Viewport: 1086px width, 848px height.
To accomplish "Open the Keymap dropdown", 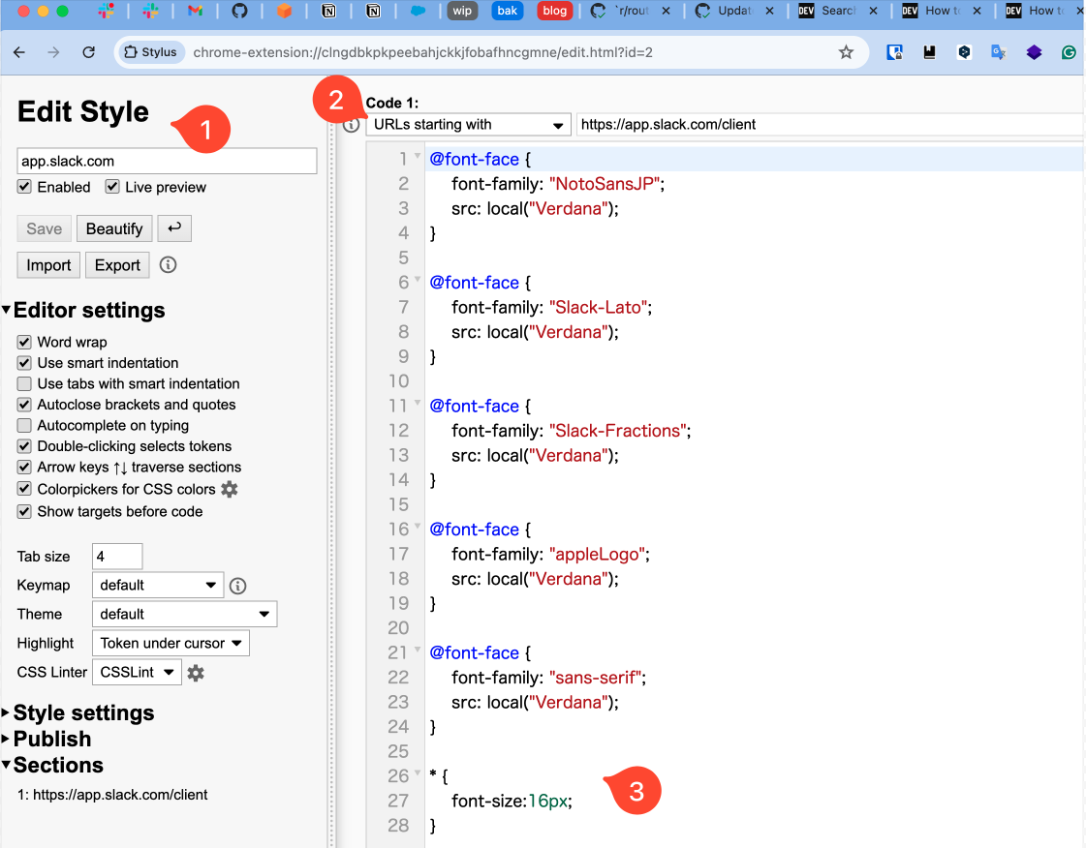I will coord(158,585).
